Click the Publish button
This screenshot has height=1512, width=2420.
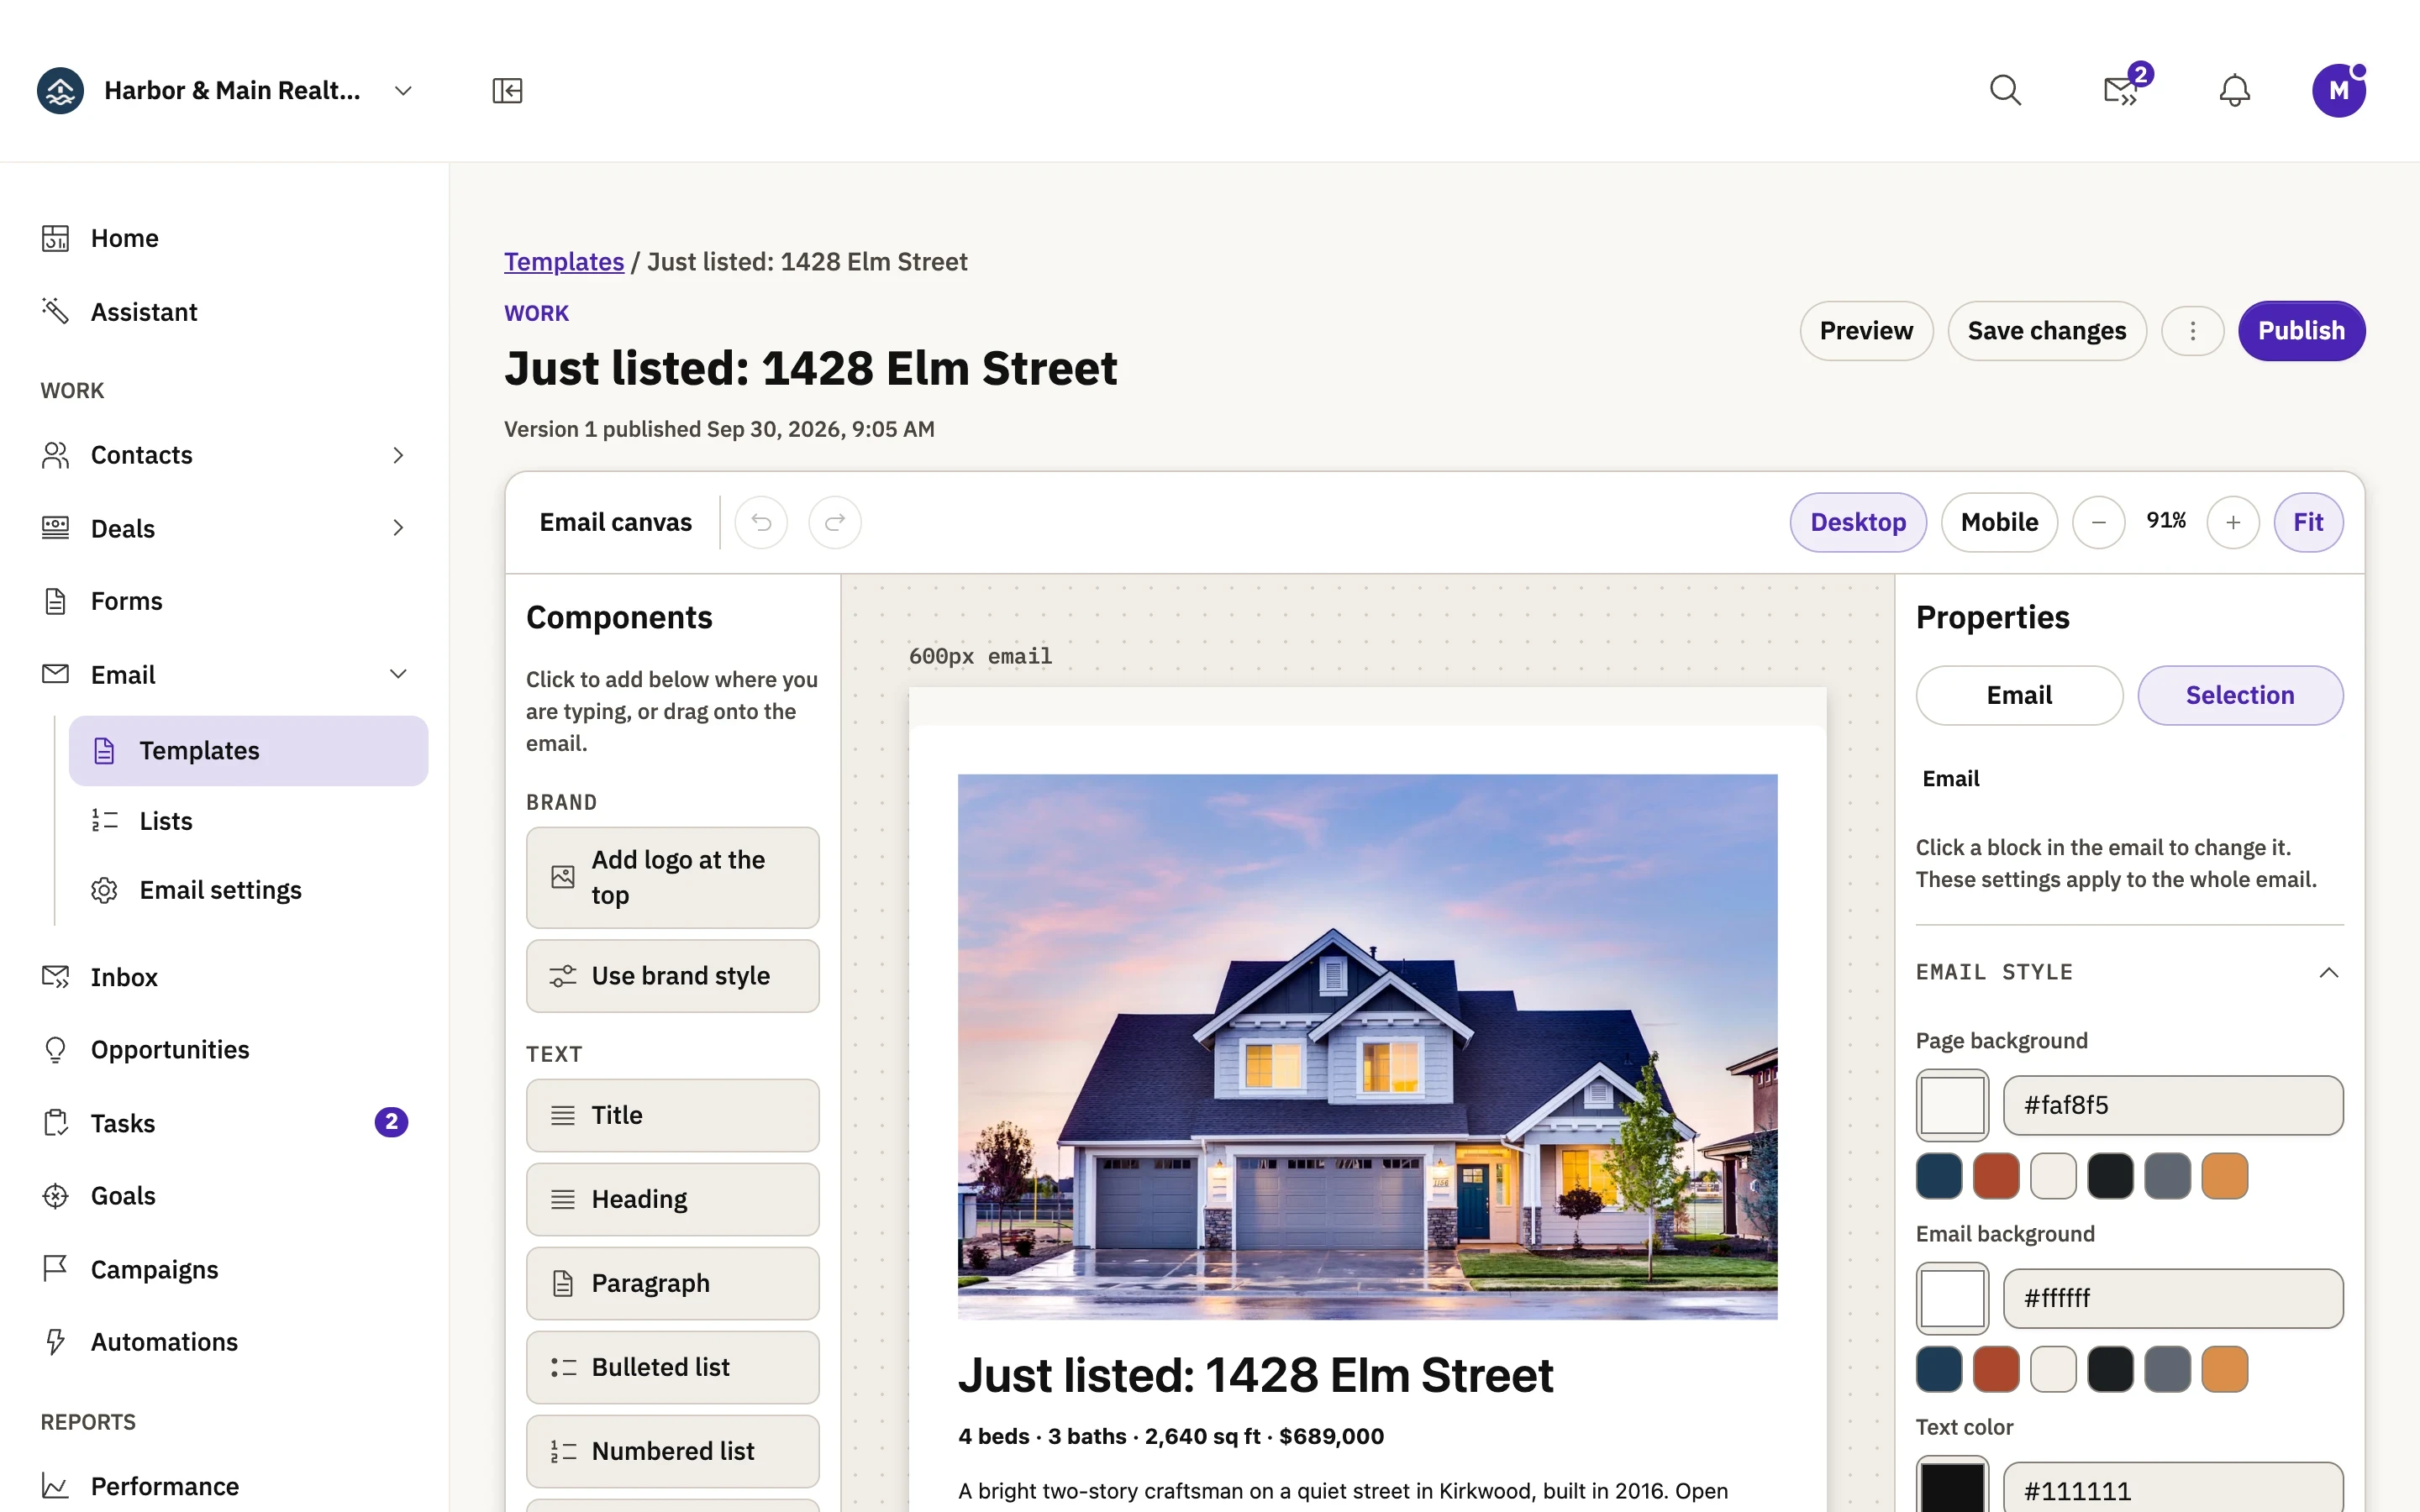coord(2301,331)
